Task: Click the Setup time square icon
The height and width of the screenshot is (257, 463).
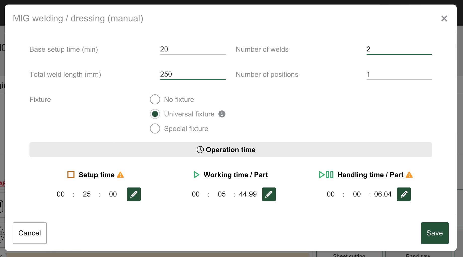Action: click(71, 175)
